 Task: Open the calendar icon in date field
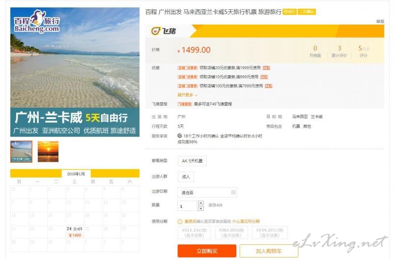click(x=233, y=192)
